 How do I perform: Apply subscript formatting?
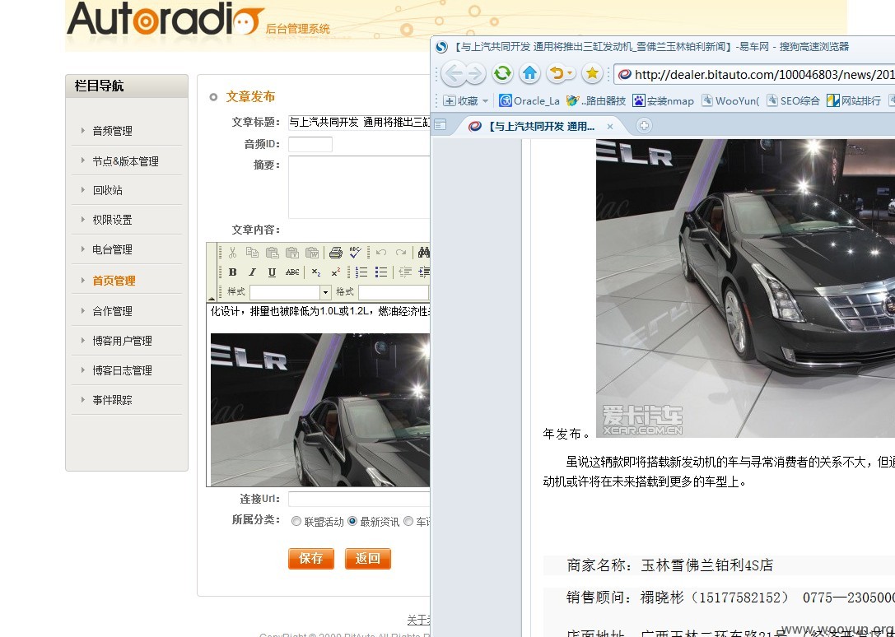pyautogui.click(x=315, y=272)
